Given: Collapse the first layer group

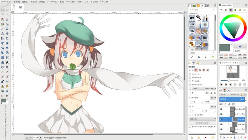Looking at the screenshot, I should pos(228,114).
